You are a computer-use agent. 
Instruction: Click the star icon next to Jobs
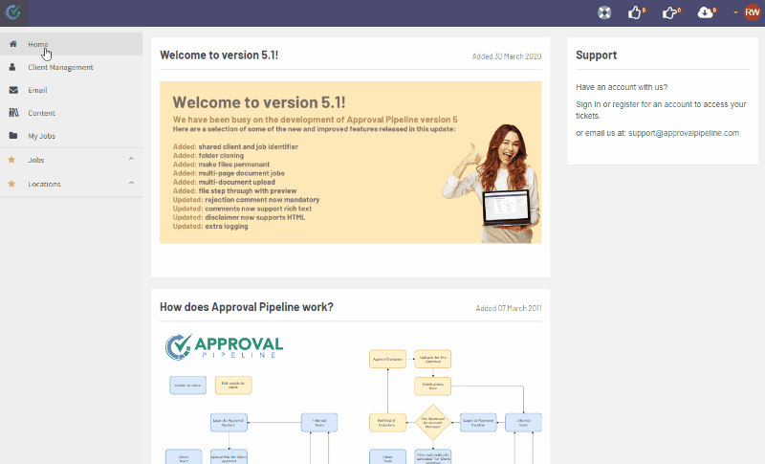11,160
